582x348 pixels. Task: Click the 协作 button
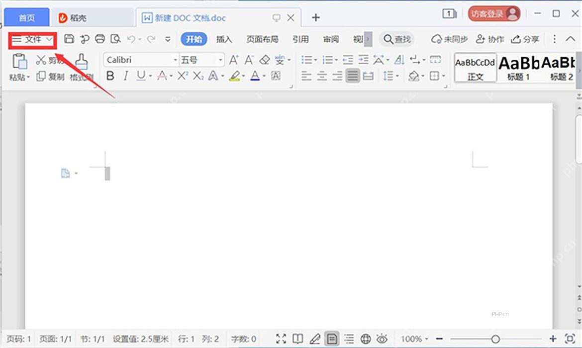coord(490,39)
